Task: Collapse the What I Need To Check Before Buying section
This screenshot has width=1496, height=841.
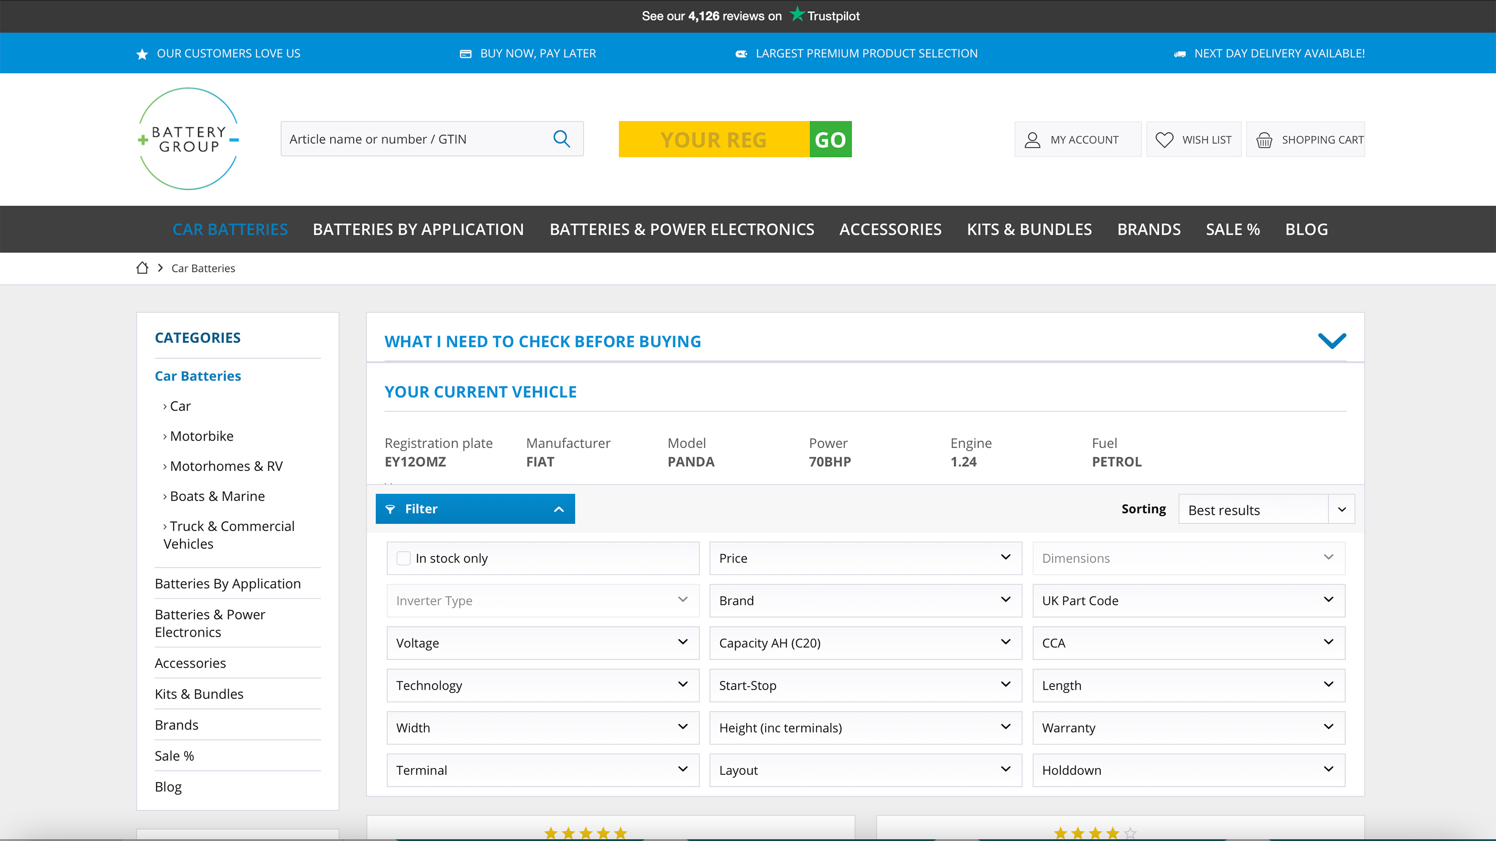Action: tap(1331, 341)
